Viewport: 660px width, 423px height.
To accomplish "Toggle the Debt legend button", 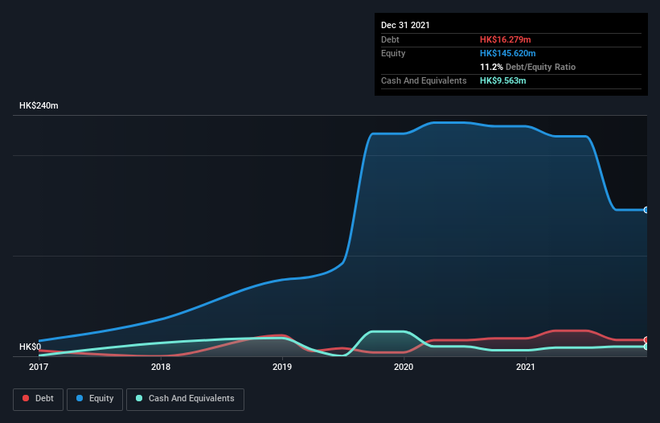I will tap(38, 399).
